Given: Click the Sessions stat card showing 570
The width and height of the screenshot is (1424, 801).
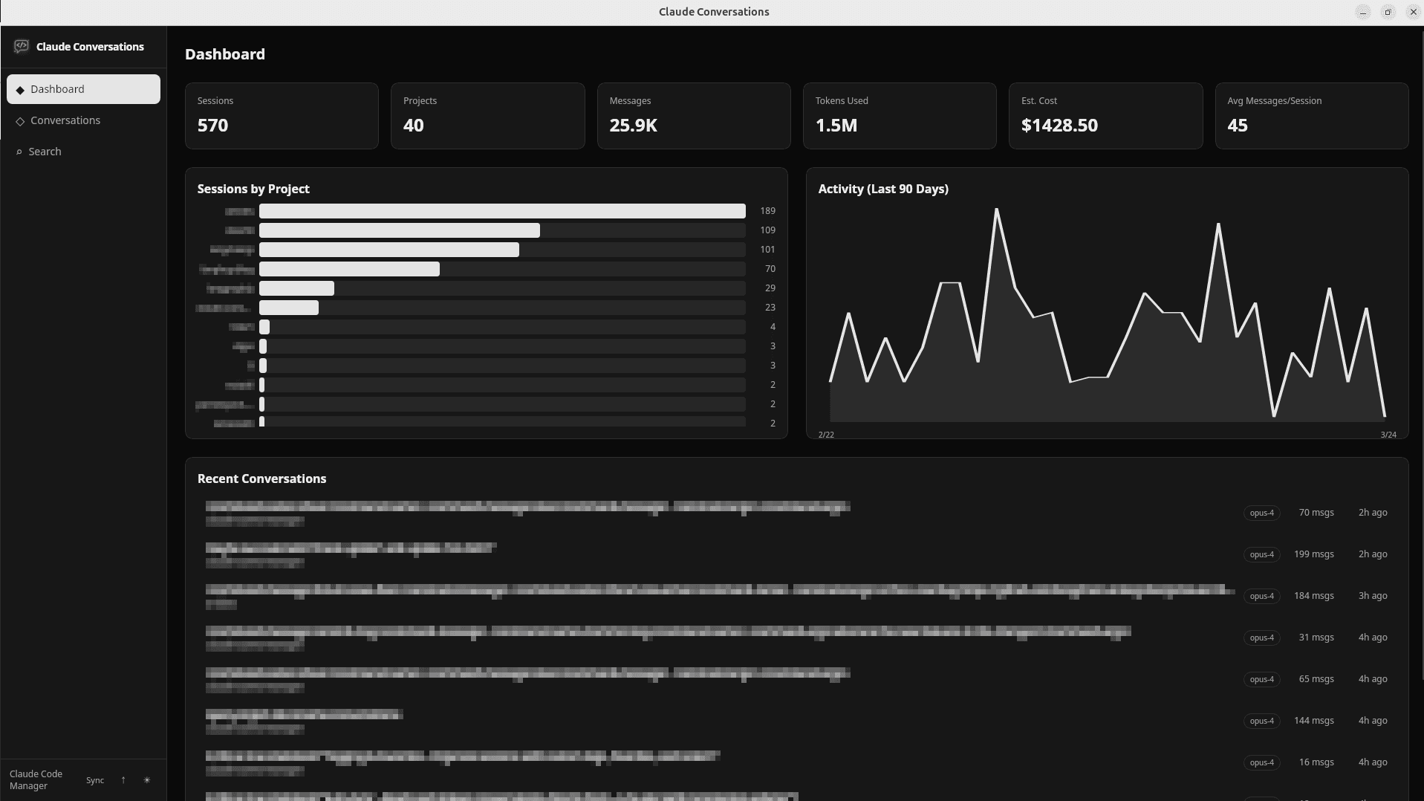Looking at the screenshot, I should 282,116.
